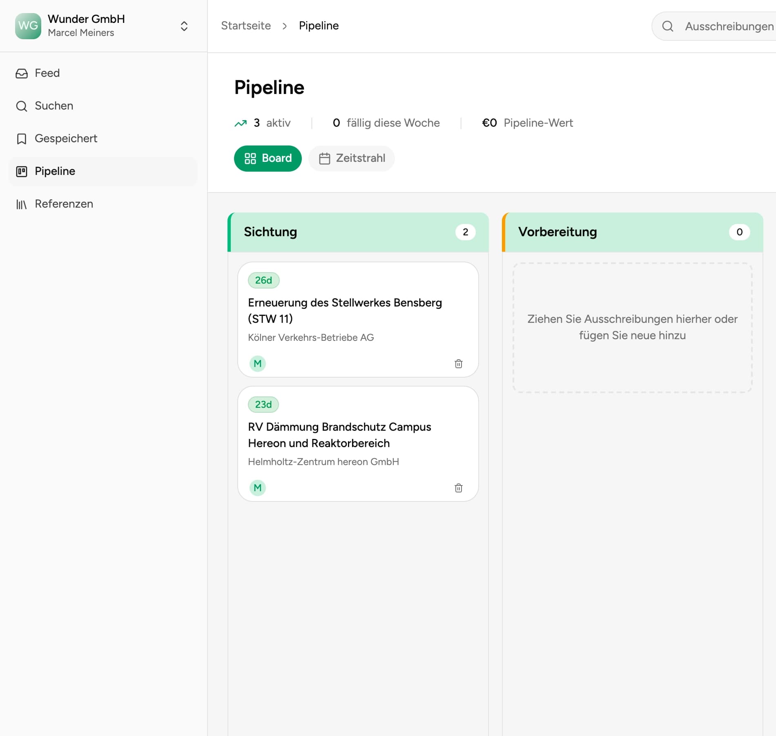Click the Suchen magnifier icon in sidebar
The height and width of the screenshot is (736, 776).
(22, 106)
